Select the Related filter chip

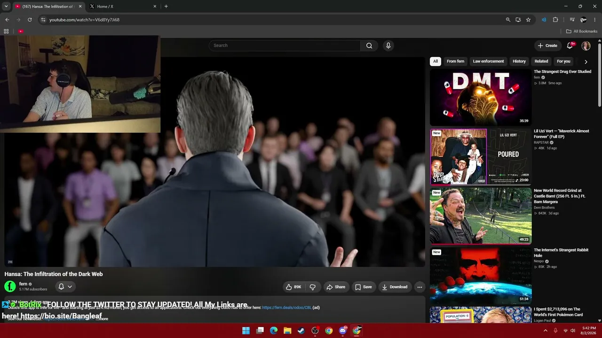pyautogui.click(x=541, y=61)
